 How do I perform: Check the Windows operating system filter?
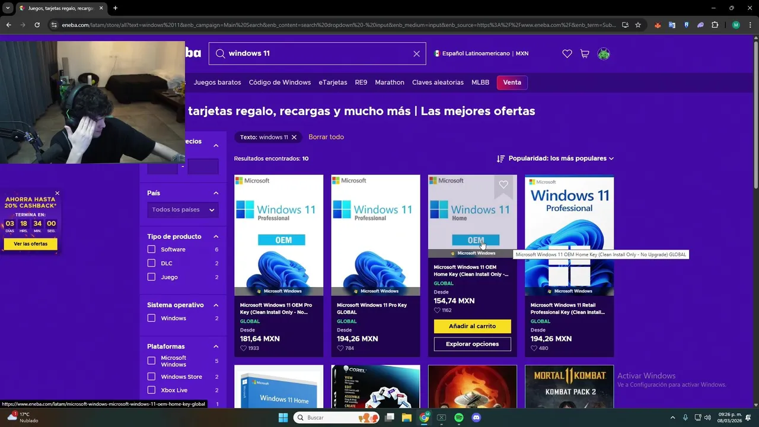pyautogui.click(x=151, y=318)
